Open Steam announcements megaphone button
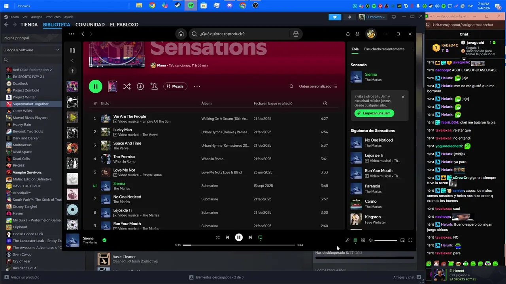506x284 pixels. (335, 17)
